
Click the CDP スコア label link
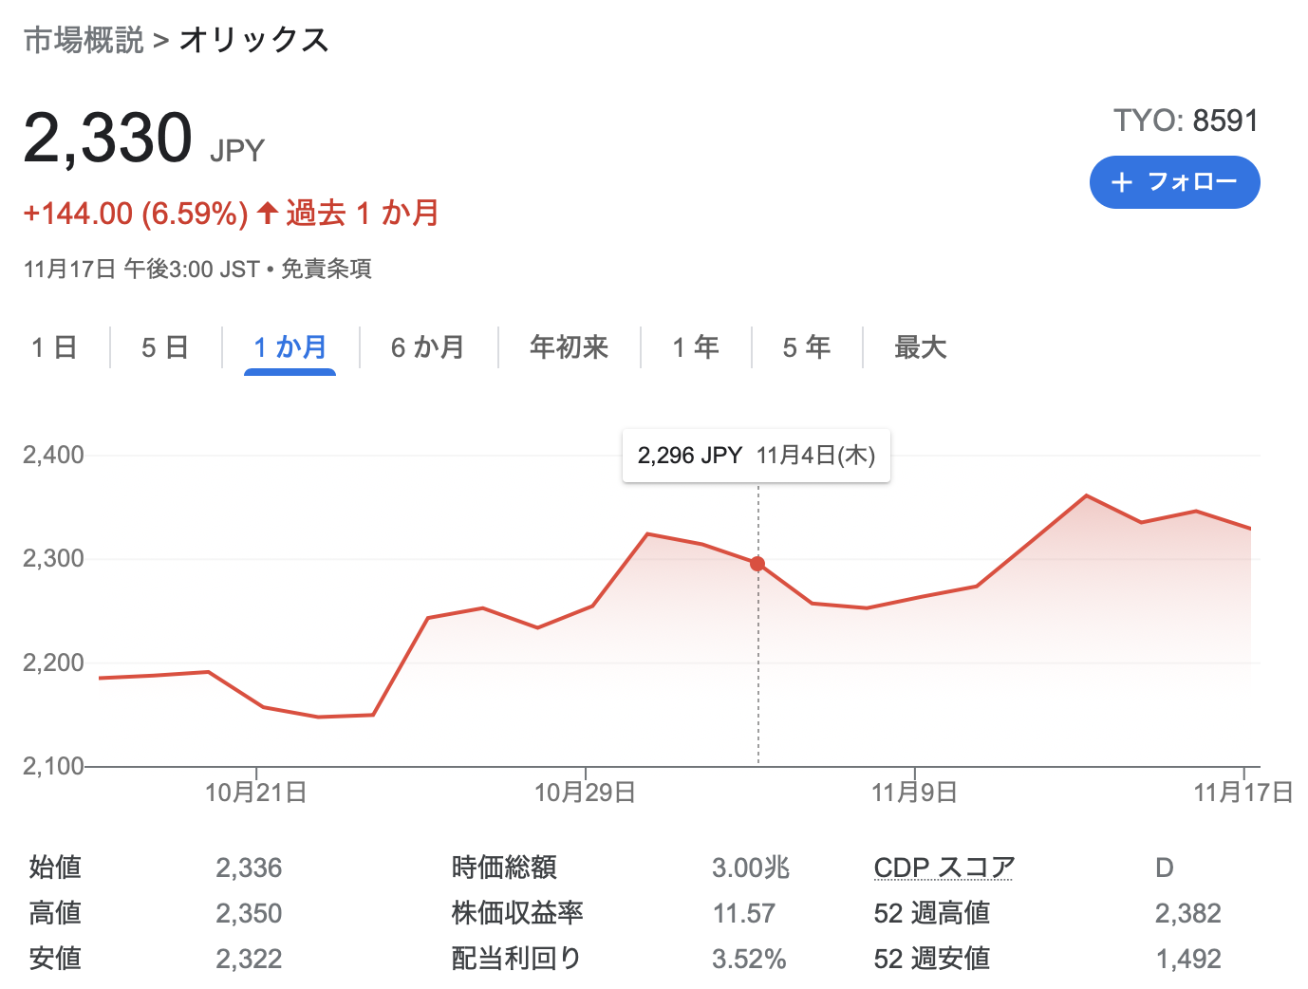point(944,868)
